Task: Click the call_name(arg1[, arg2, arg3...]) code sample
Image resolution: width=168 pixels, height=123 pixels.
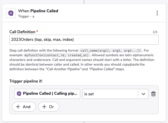Action: (111, 50)
